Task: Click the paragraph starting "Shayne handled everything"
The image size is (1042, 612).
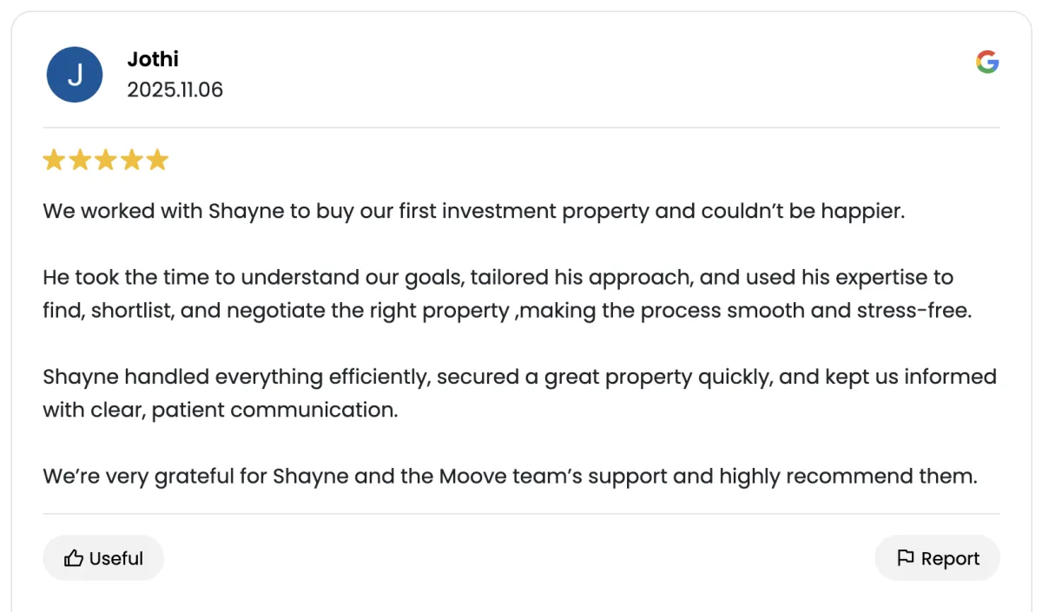Action: [x=519, y=377]
